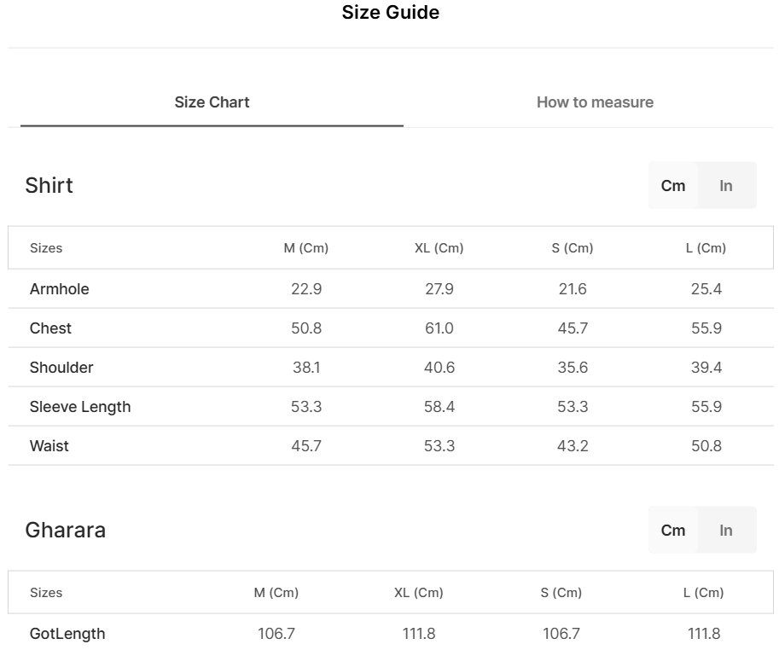The width and height of the screenshot is (779, 650).
Task: Click the GotLength row label
Action: click(67, 634)
